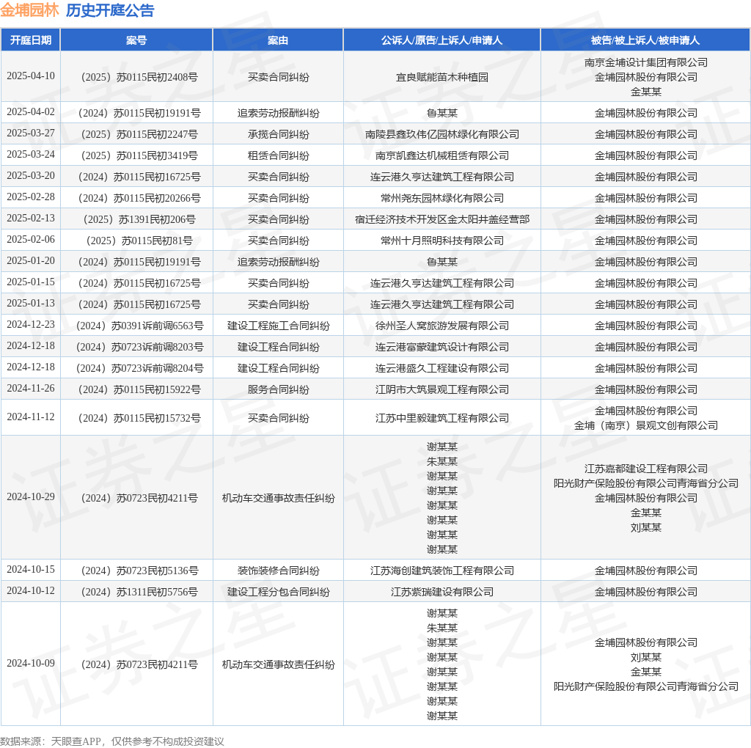This screenshot has width=751, height=748.
Task: Click defendant 南京金埔设计集团有限公司
Action: (645, 62)
